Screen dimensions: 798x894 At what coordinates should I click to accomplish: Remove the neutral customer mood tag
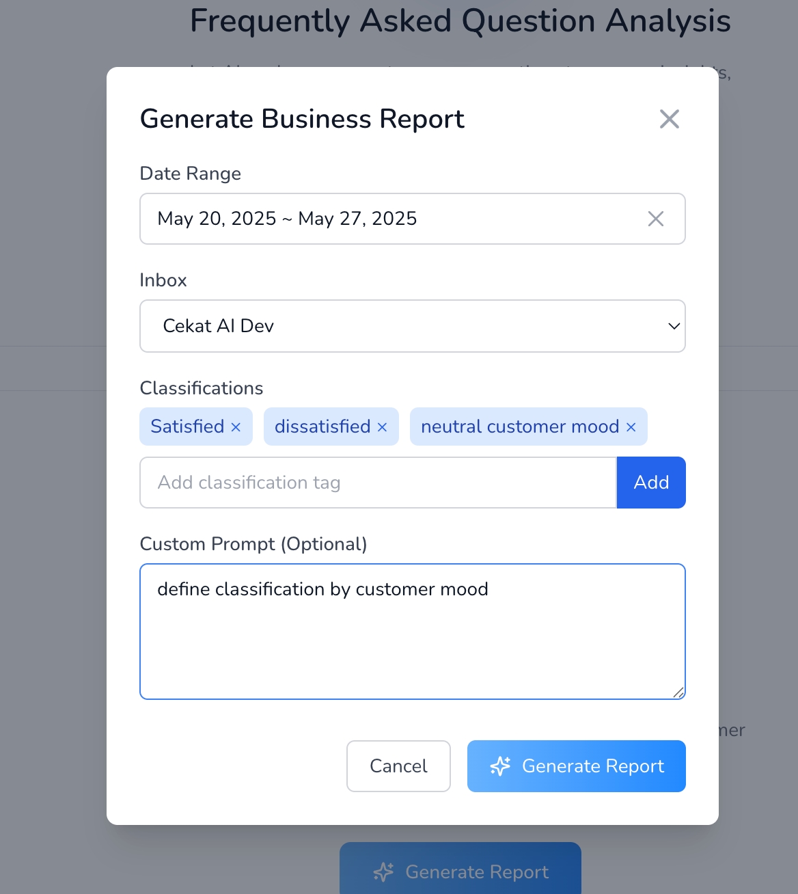[x=631, y=427]
